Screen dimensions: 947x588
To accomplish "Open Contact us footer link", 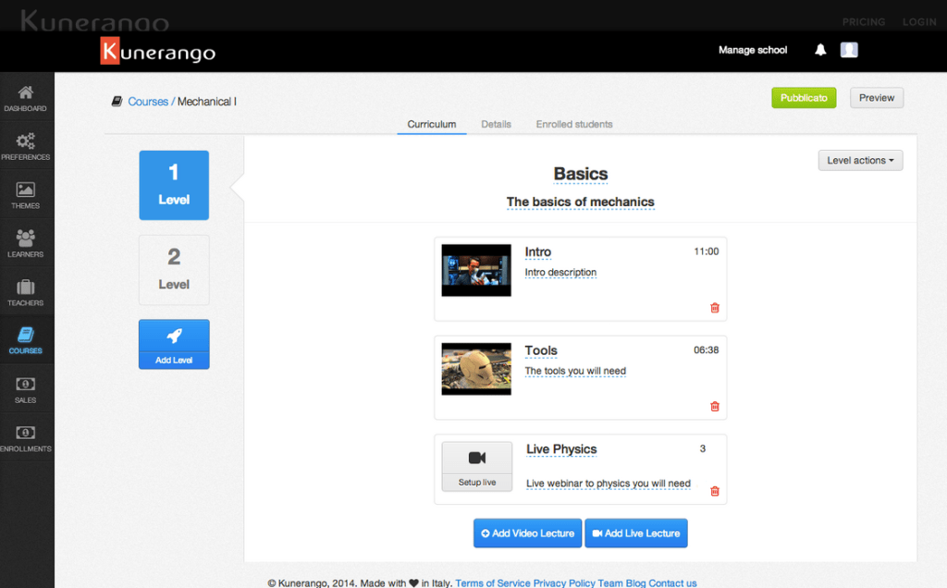I will (x=672, y=582).
